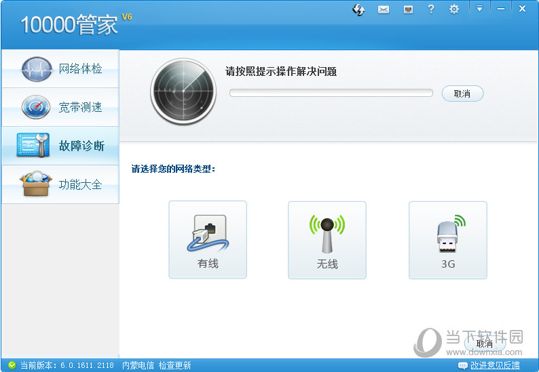The width and height of the screenshot is (539, 372).
Task: Select the 故障诊断 fault diagnosis tab
Action: [60, 146]
